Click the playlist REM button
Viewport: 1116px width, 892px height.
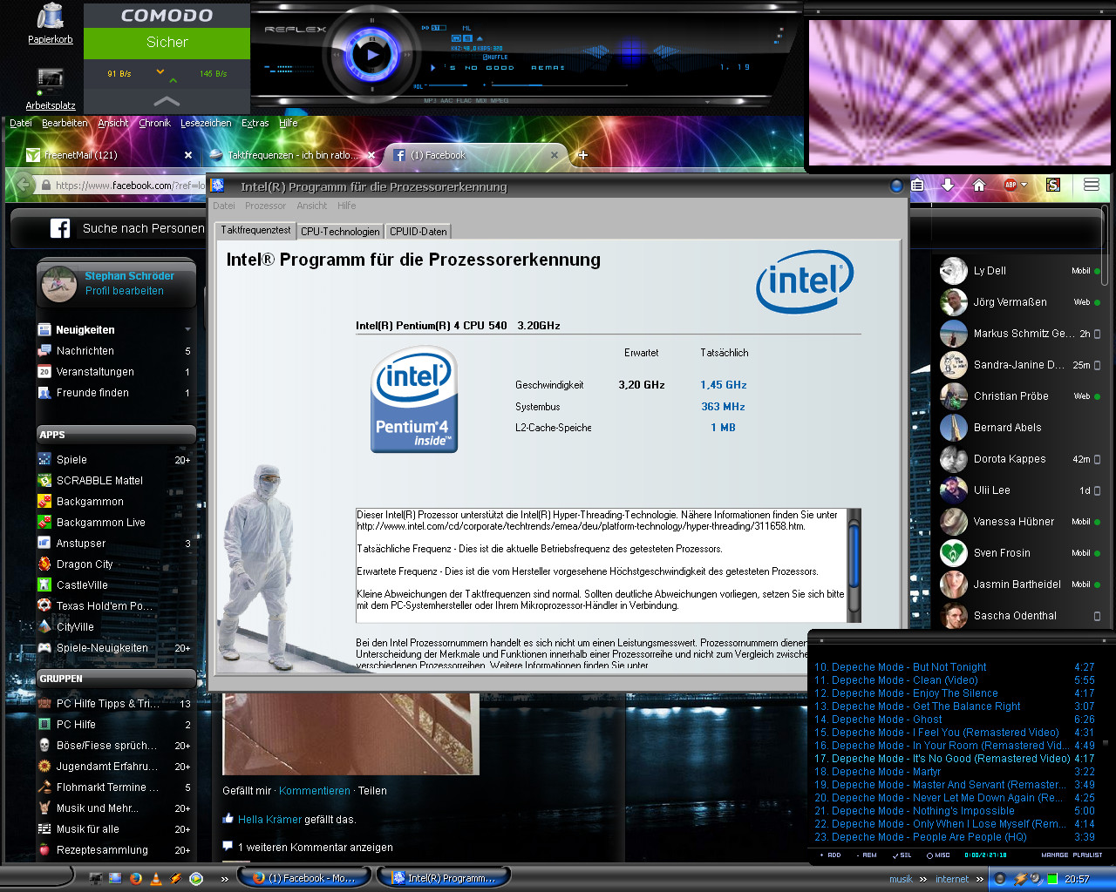tap(867, 855)
